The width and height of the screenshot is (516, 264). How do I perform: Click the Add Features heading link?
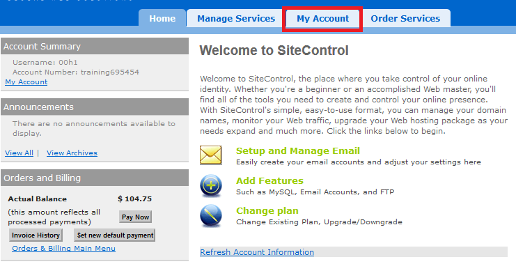point(269,180)
